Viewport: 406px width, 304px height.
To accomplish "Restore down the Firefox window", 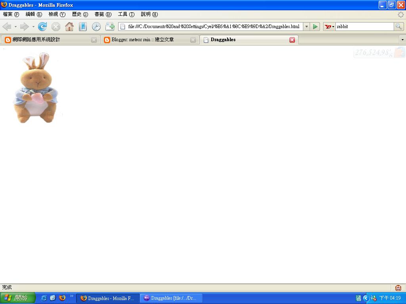I will click(x=392, y=5).
